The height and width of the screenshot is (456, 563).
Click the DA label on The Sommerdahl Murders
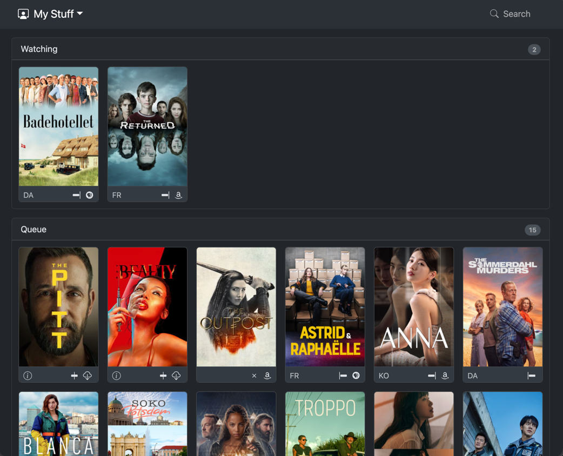(473, 376)
